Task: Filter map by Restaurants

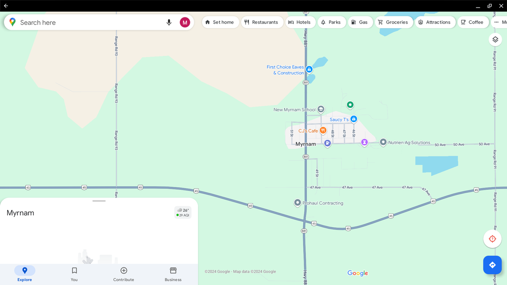Action: [262, 22]
